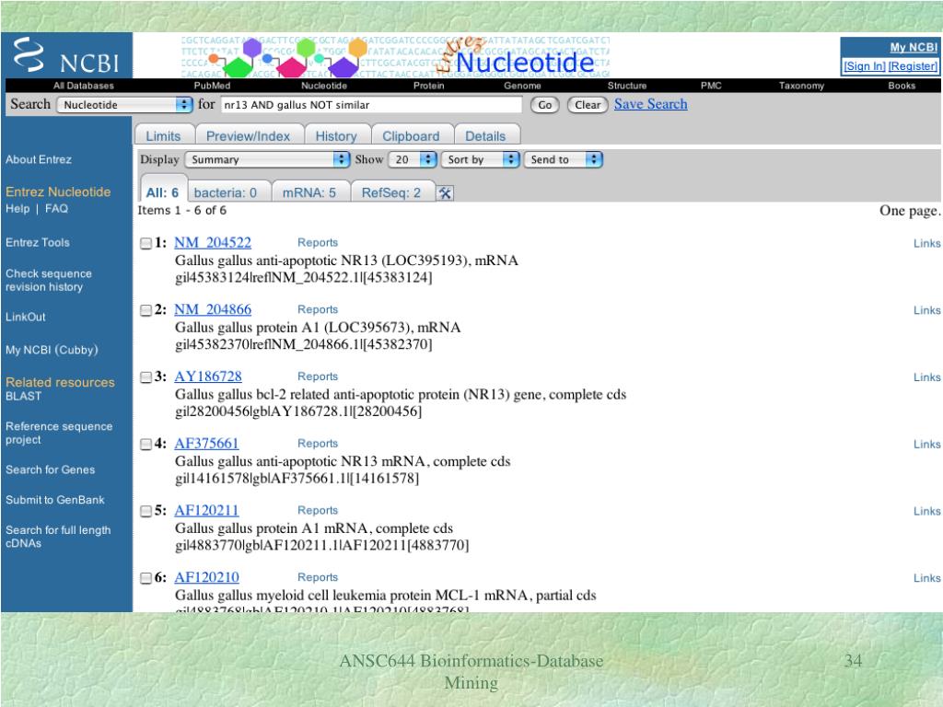Viewport: 943px width, 707px height.
Task: Select the mRNA: 5 results tab
Action: (309, 192)
